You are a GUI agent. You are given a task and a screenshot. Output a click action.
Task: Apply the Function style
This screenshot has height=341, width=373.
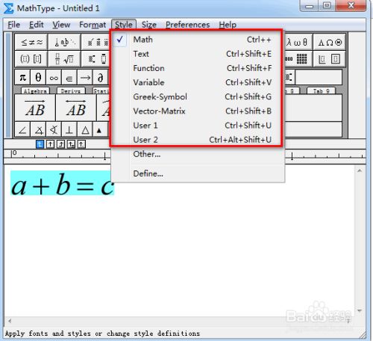coord(197,68)
